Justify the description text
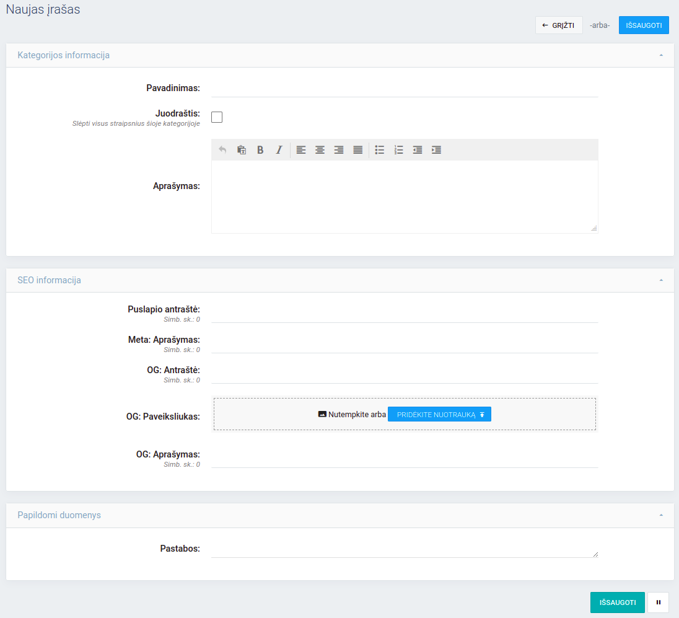Screen dimensions: 679x618 point(358,150)
